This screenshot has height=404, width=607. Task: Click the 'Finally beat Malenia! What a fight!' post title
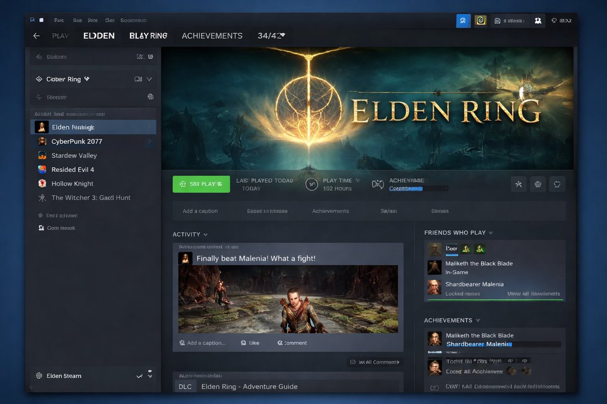click(x=255, y=259)
